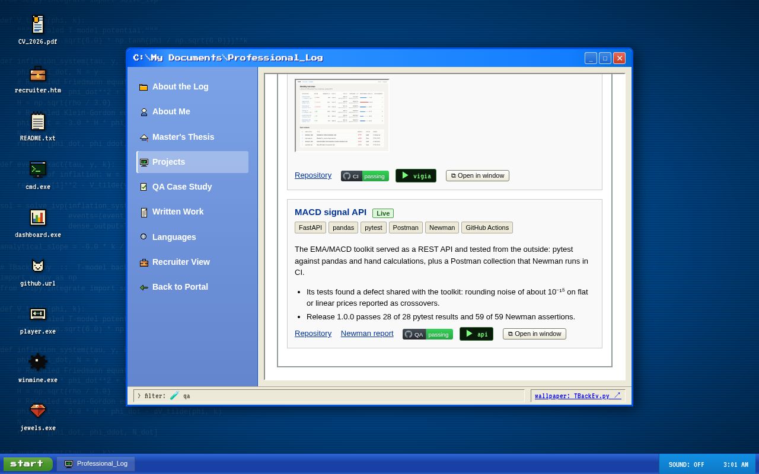Open wallpaper TBackEv.py link
The width and height of the screenshot is (759, 474).
[578, 396]
